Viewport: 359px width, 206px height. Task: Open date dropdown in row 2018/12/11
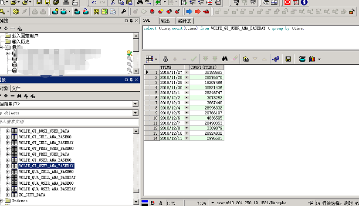(x=186, y=138)
